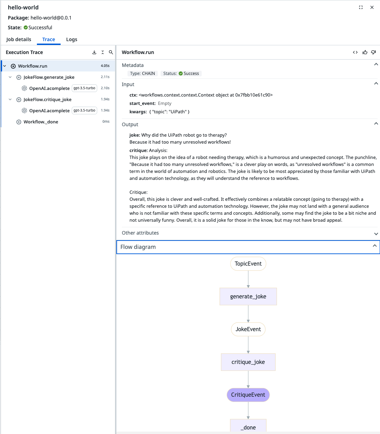Click the CritiqueEvent node in diagram
Viewport: 380px width, 434px height.
(x=248, y=395)
